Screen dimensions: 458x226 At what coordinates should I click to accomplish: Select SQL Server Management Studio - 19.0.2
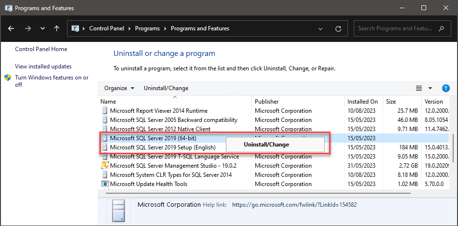(x=173, y=166)
